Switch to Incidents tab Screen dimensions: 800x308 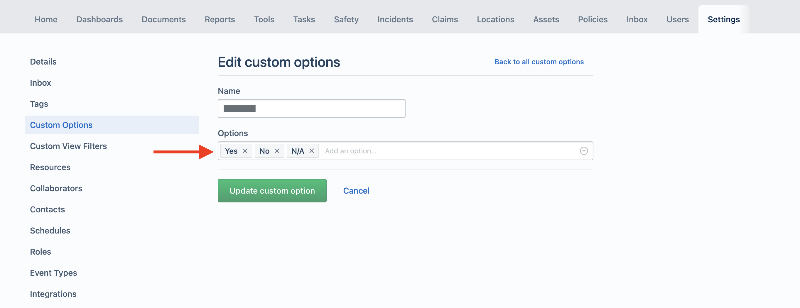395,19
